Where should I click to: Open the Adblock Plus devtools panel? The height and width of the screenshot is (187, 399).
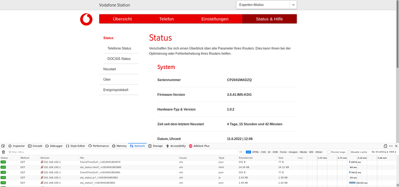pyautogui.click(x=199, y=146)
